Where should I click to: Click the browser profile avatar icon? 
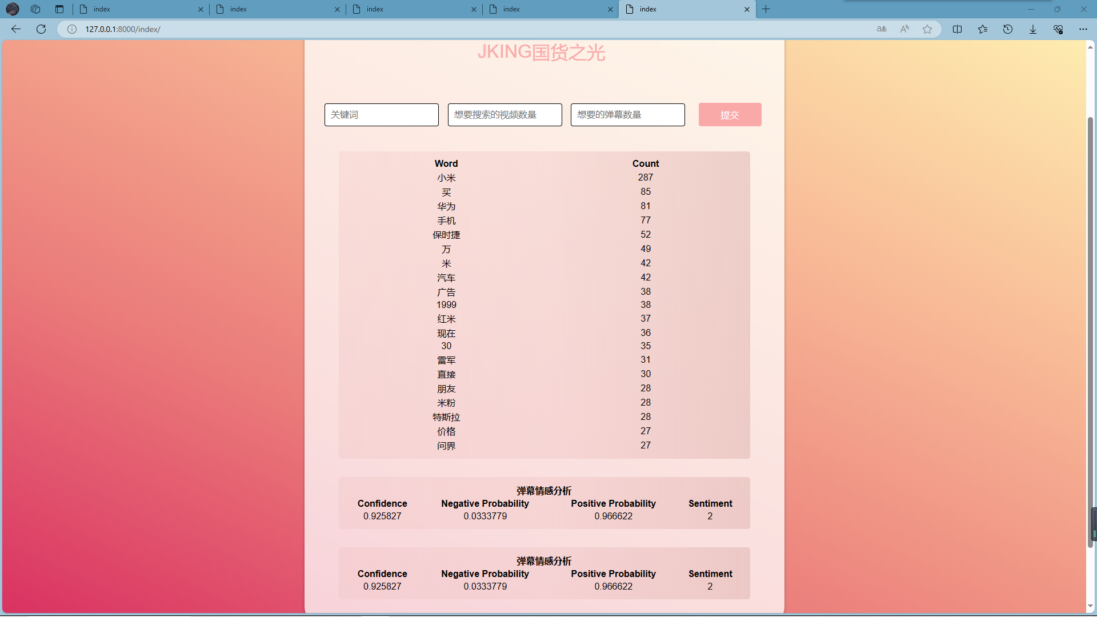[x=13, y=9]
